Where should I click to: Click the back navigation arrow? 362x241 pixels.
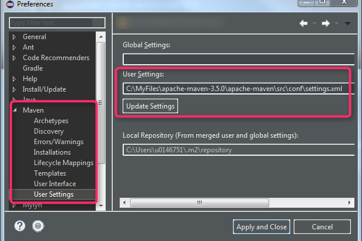pyautogui.click(x=304, y=24)
